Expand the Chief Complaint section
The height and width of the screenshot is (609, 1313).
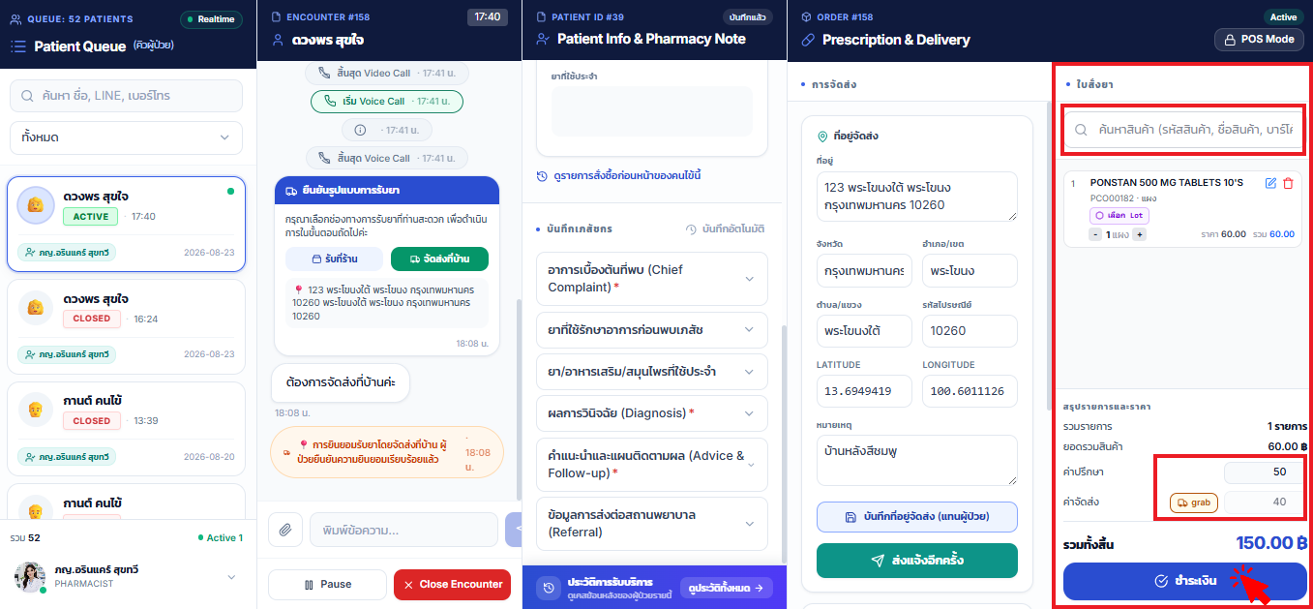click(x=651, y=279)
